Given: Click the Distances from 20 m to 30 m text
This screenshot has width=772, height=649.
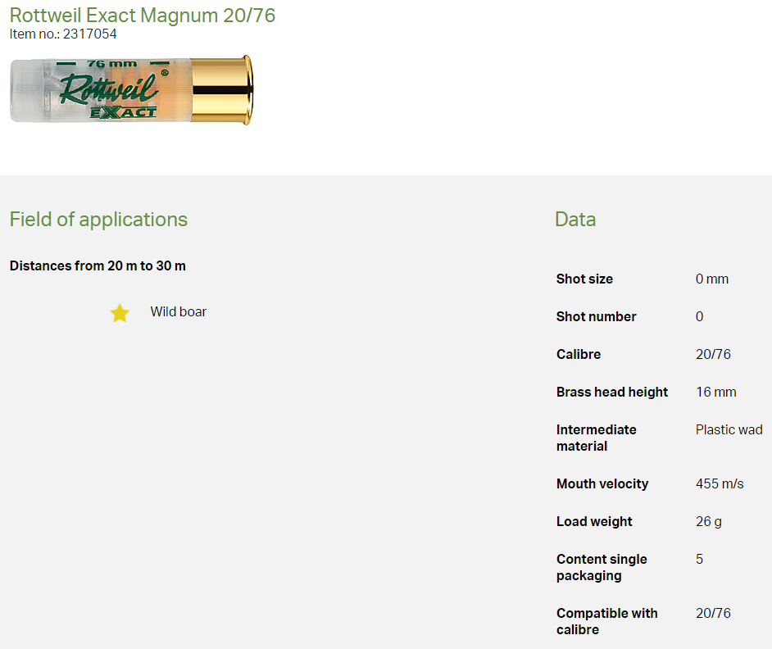Looking at the screenshot, I should click(x=98, y=265).
